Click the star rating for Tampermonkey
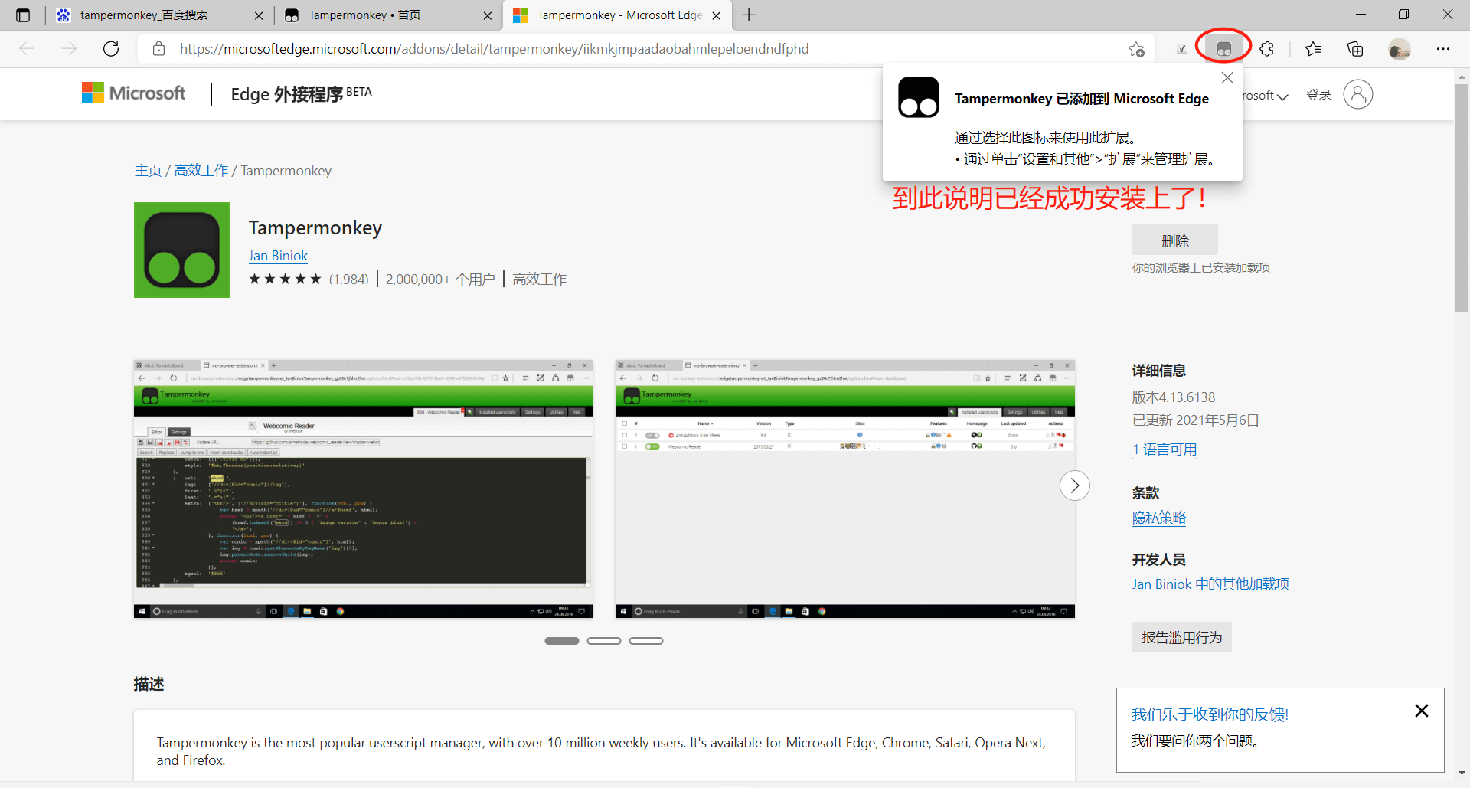The height and width of the screenshot is (788, 1470). [x=285, y=279]
